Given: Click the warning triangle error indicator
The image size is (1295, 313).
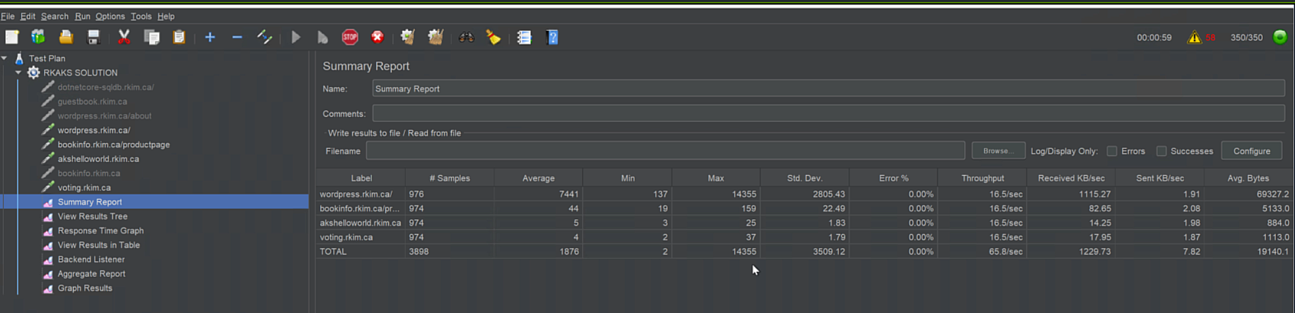Looking at the screenshot, I should click(1194, 37).
